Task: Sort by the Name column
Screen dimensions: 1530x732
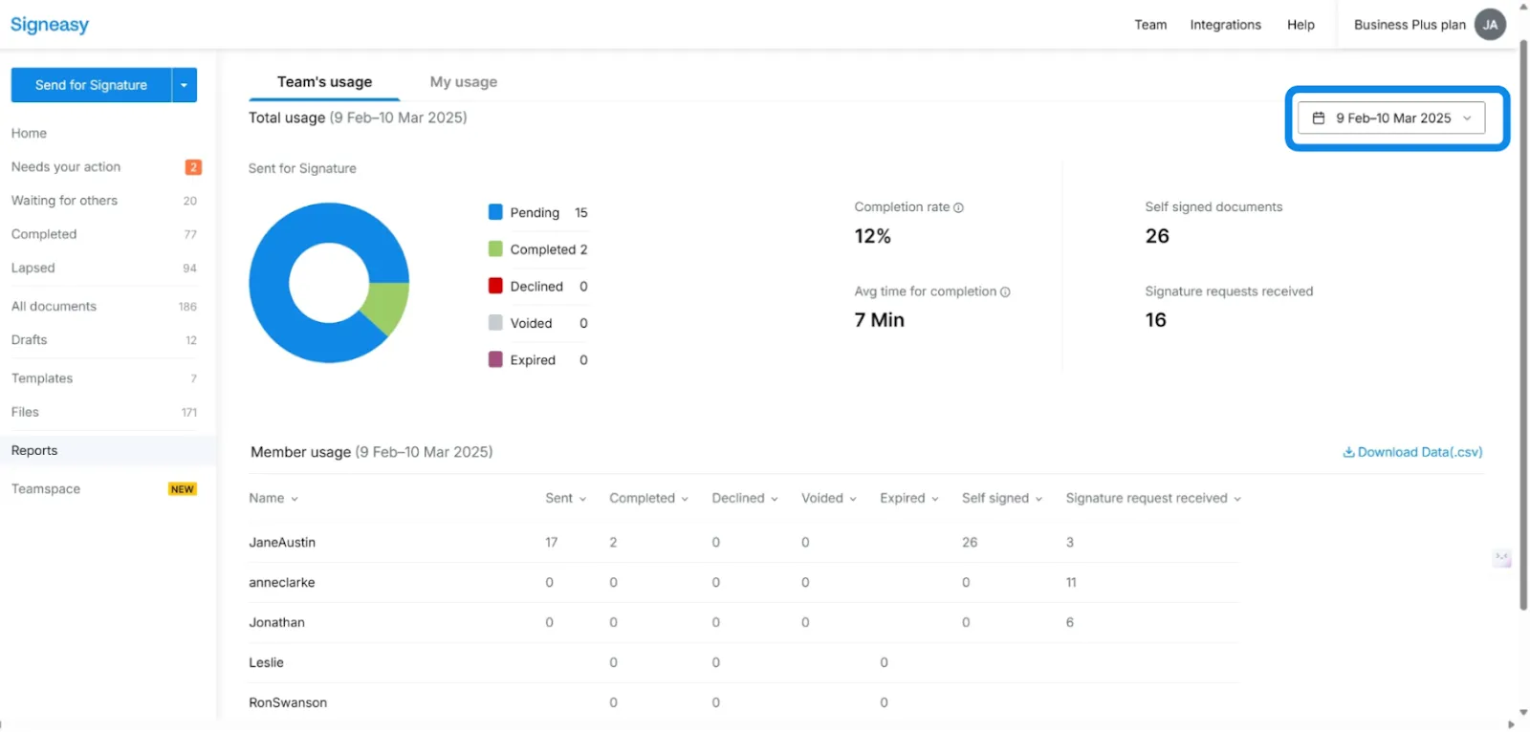Action: click(x=273, y=499)
